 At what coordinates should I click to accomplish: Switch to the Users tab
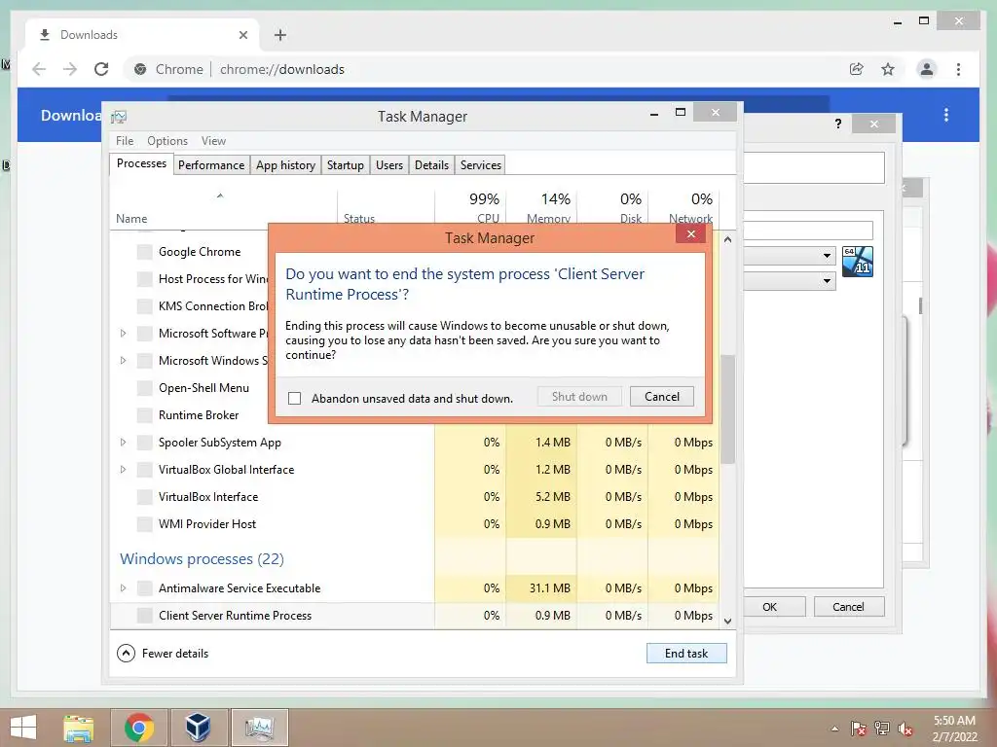click(x=389, y=165)
